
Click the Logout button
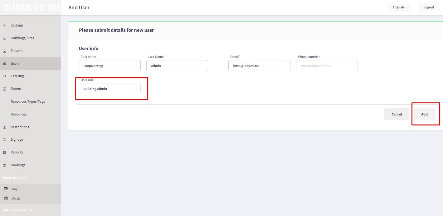pyautogui.click(x=429, y=7)
